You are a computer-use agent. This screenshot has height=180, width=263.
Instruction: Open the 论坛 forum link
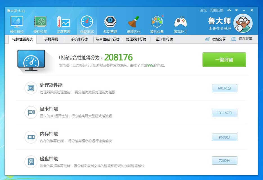tap(203, 10)
